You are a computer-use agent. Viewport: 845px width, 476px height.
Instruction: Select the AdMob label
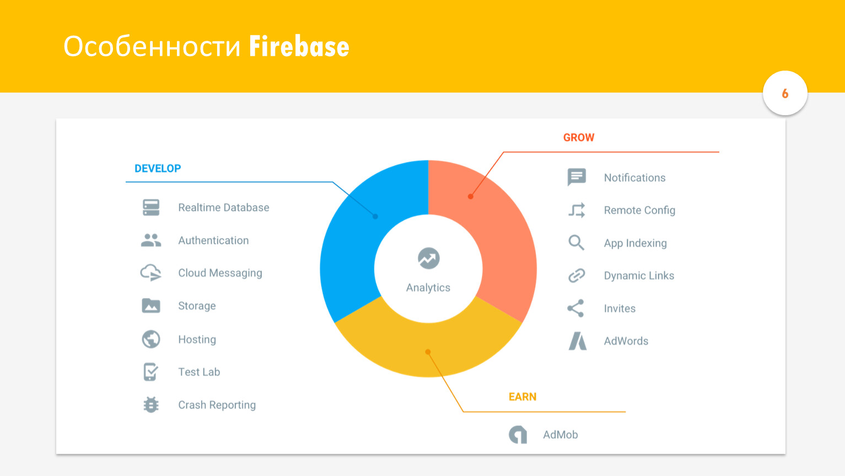point(560,435)
